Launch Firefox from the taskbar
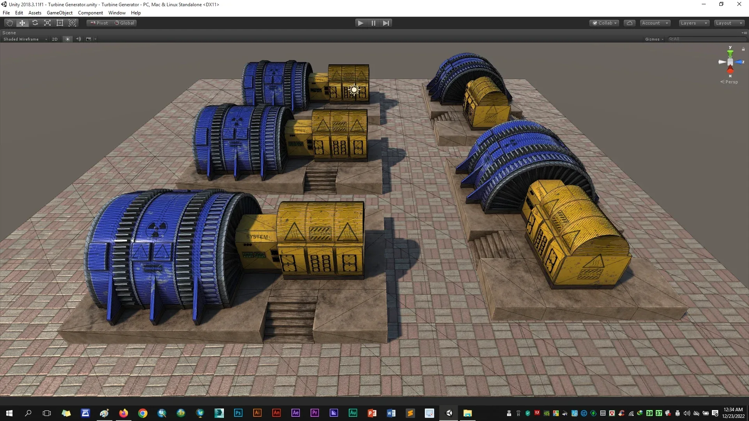 (123, 413)
